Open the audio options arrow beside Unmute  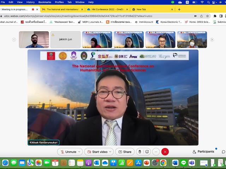[79, 152]
